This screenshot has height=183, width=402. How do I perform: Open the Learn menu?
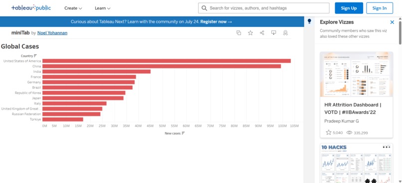coord(103,8)
